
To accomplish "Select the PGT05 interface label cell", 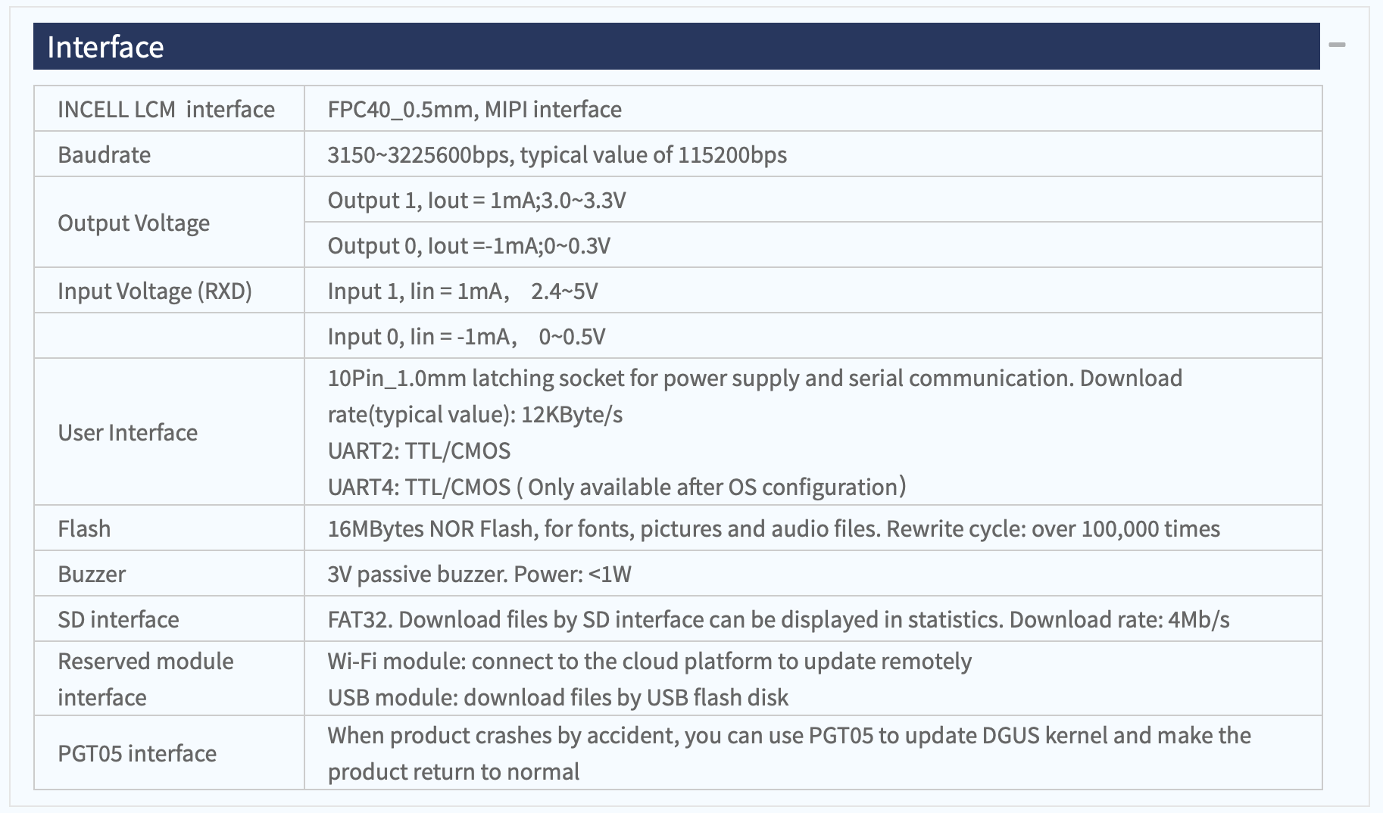I will (169, 753).
